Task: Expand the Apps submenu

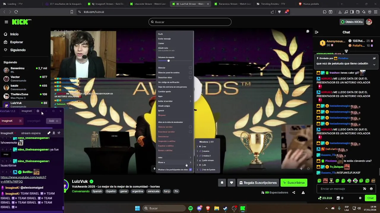Action: point(175,96)
